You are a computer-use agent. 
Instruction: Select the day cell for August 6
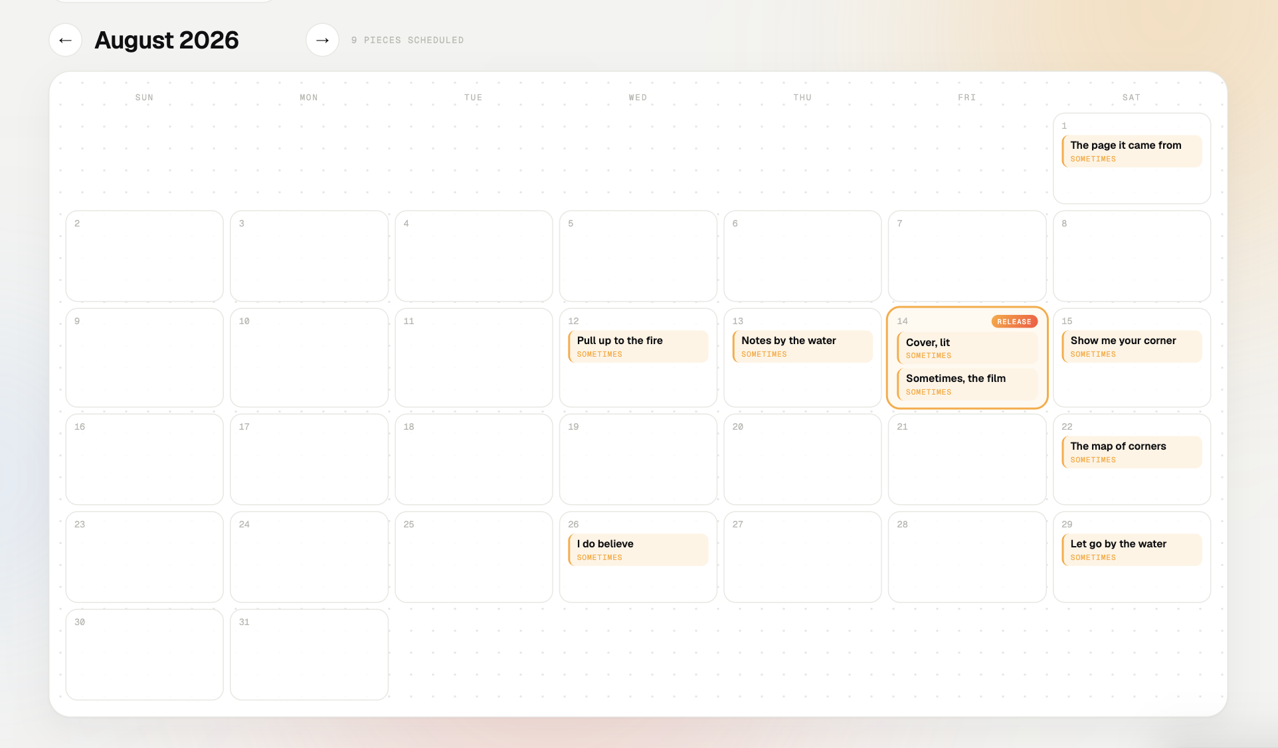click(x=802, y=256)
